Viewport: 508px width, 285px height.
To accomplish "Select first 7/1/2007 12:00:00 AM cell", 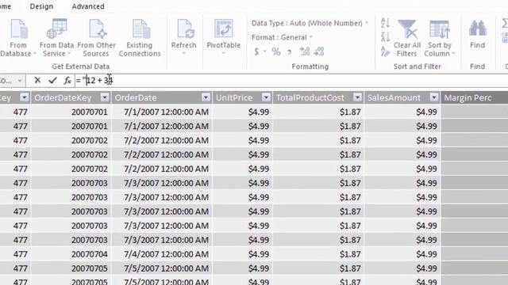I will [162, 112].
